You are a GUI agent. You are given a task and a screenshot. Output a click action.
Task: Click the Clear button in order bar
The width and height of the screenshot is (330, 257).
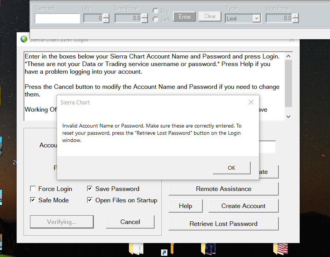210,16
